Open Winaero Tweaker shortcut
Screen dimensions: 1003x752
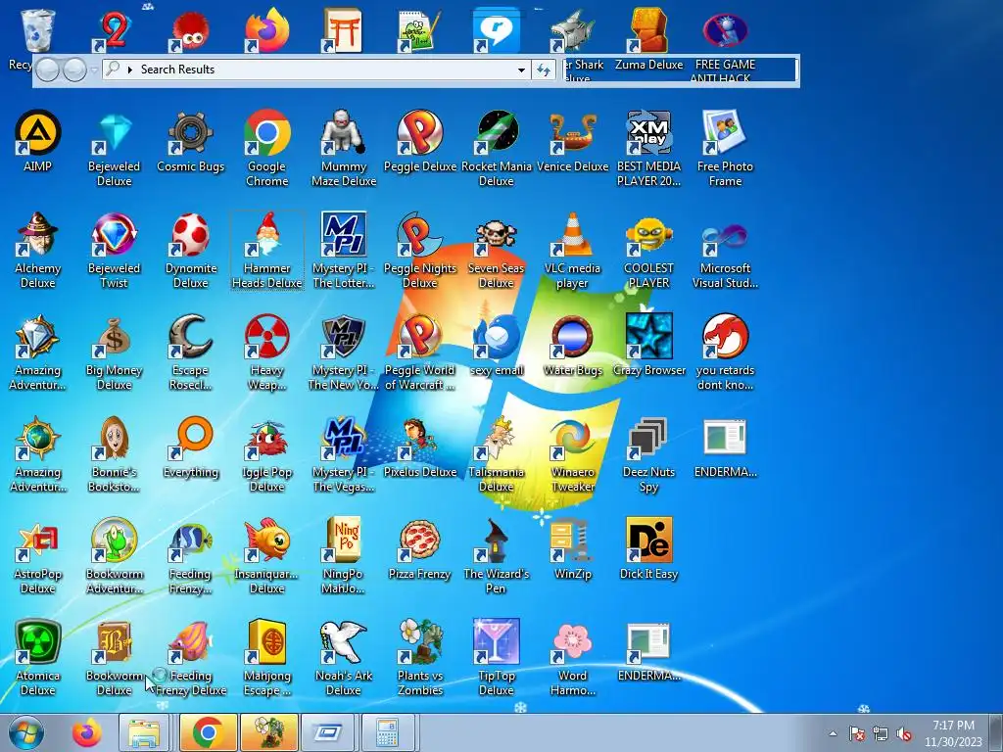coord(572,454)
